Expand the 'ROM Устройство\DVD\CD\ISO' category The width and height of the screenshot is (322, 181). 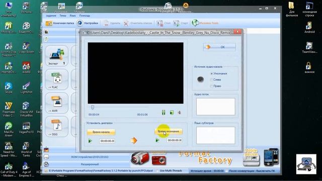click(86, 157)
